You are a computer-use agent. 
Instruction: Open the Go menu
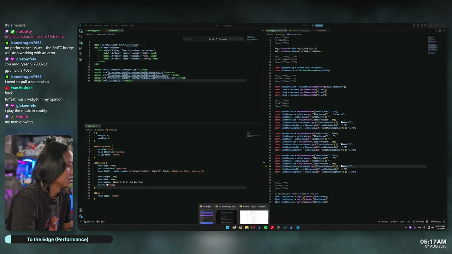[112, 26]
